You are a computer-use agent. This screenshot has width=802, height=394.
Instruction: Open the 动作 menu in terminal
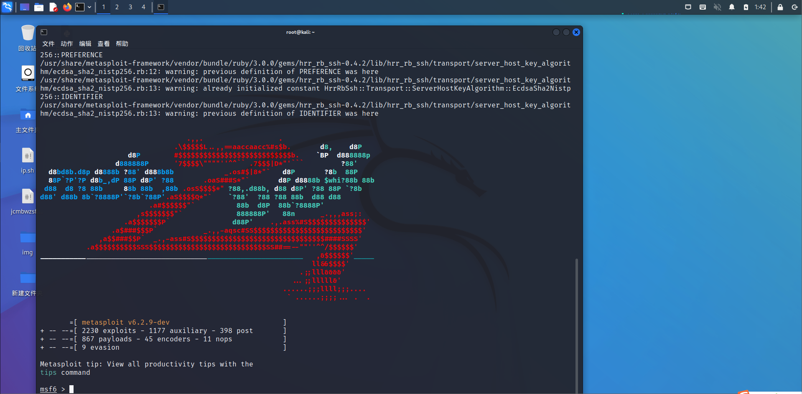click(67, 44)
